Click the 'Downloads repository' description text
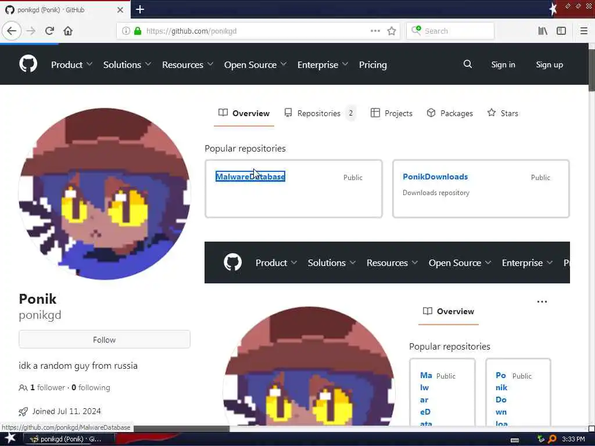Screen dimensions: 595x446 point(436,193)
